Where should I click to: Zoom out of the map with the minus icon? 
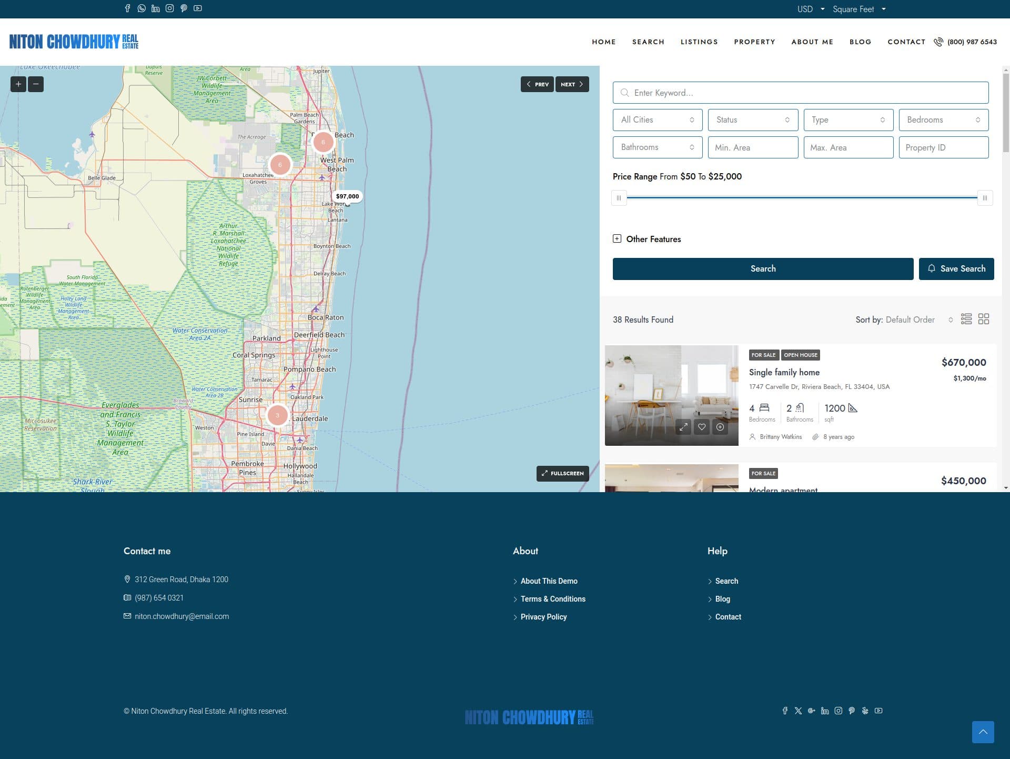[x=36, y=84]
